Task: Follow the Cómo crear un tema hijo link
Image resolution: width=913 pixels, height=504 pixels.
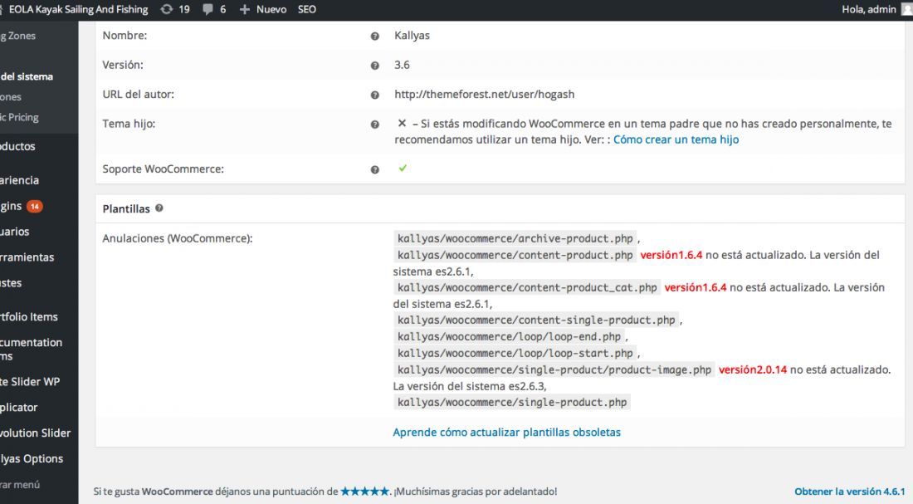Action: 676,139
